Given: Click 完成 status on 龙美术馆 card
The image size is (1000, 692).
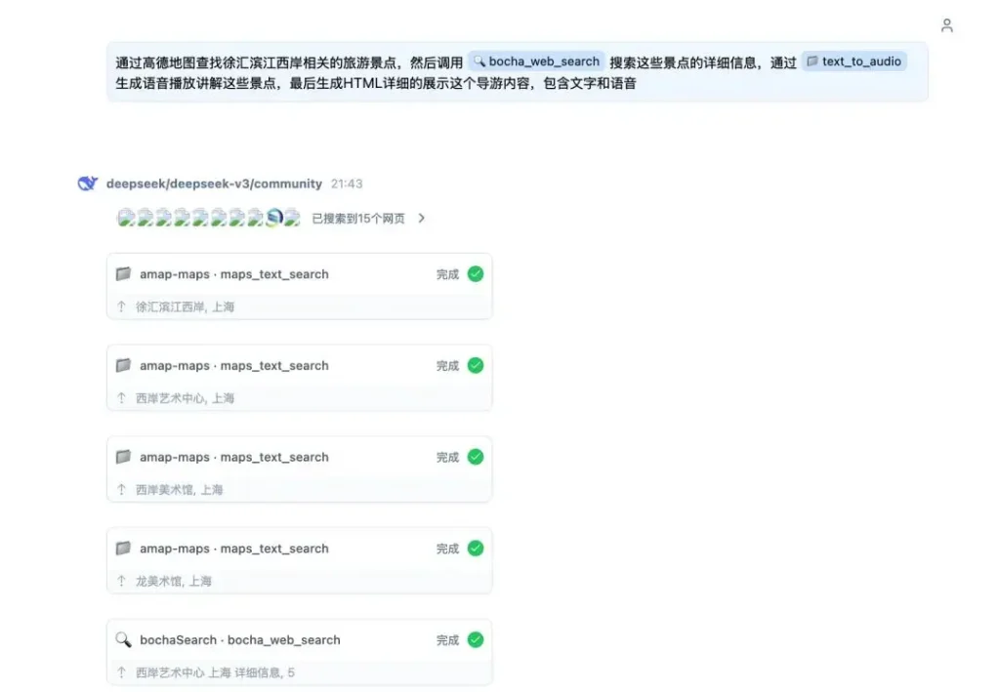Looking at the screenshot, I should [447, 549].
